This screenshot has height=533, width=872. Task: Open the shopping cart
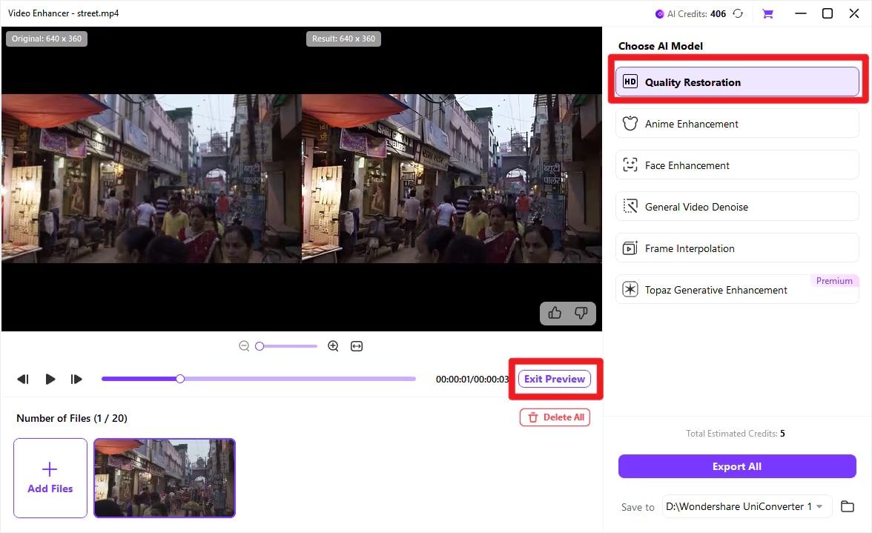768,13
